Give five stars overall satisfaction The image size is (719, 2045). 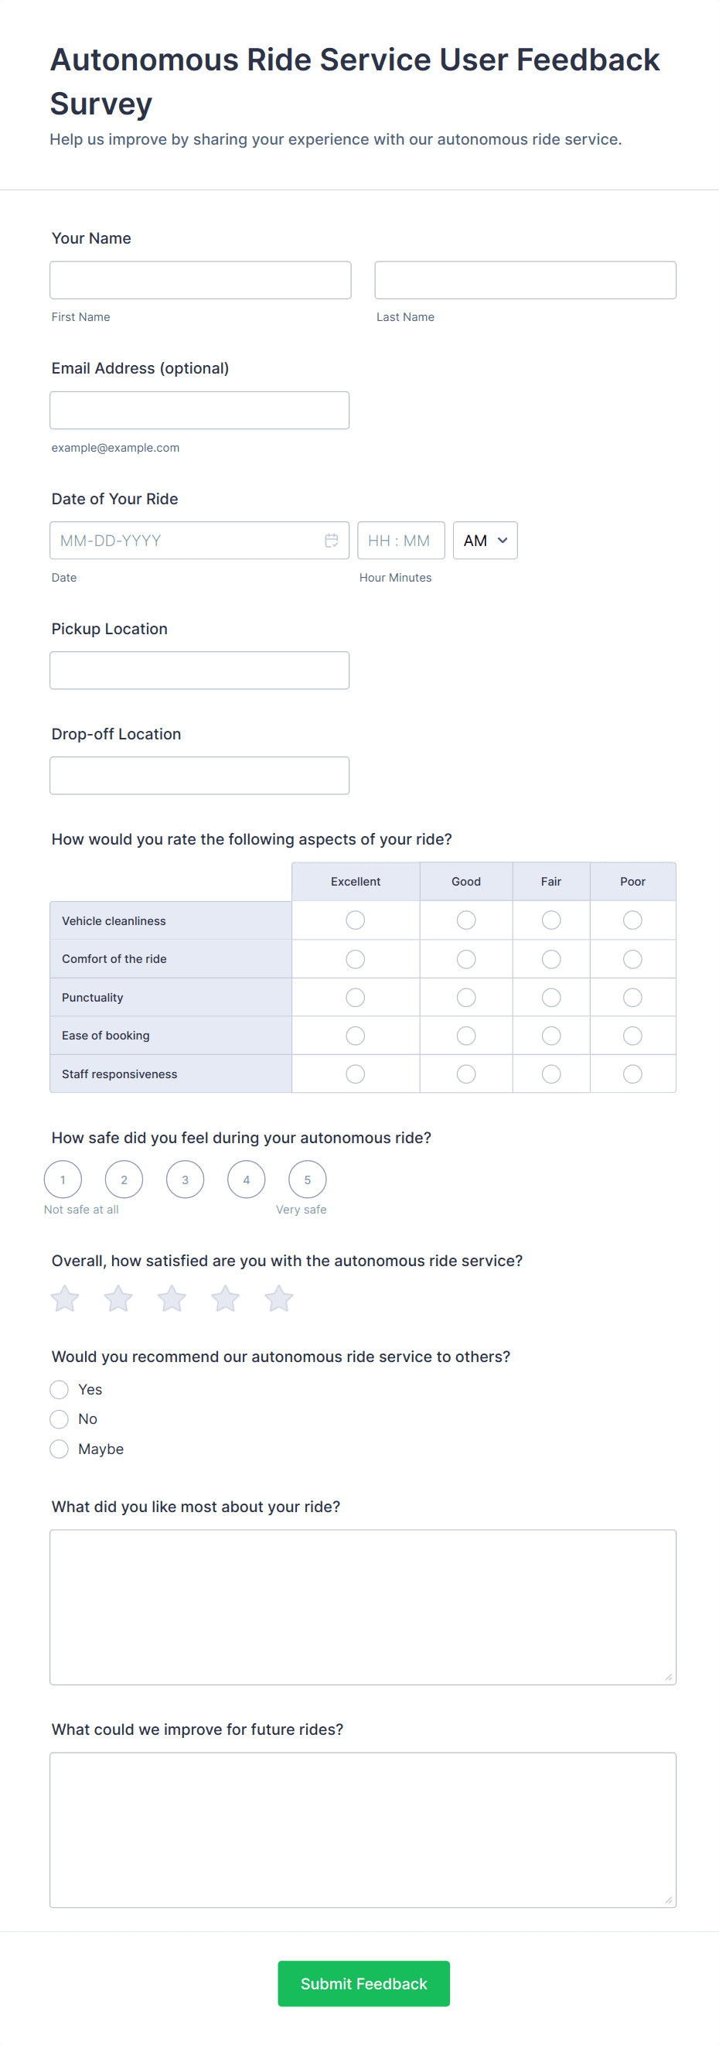click(278, 1299)
